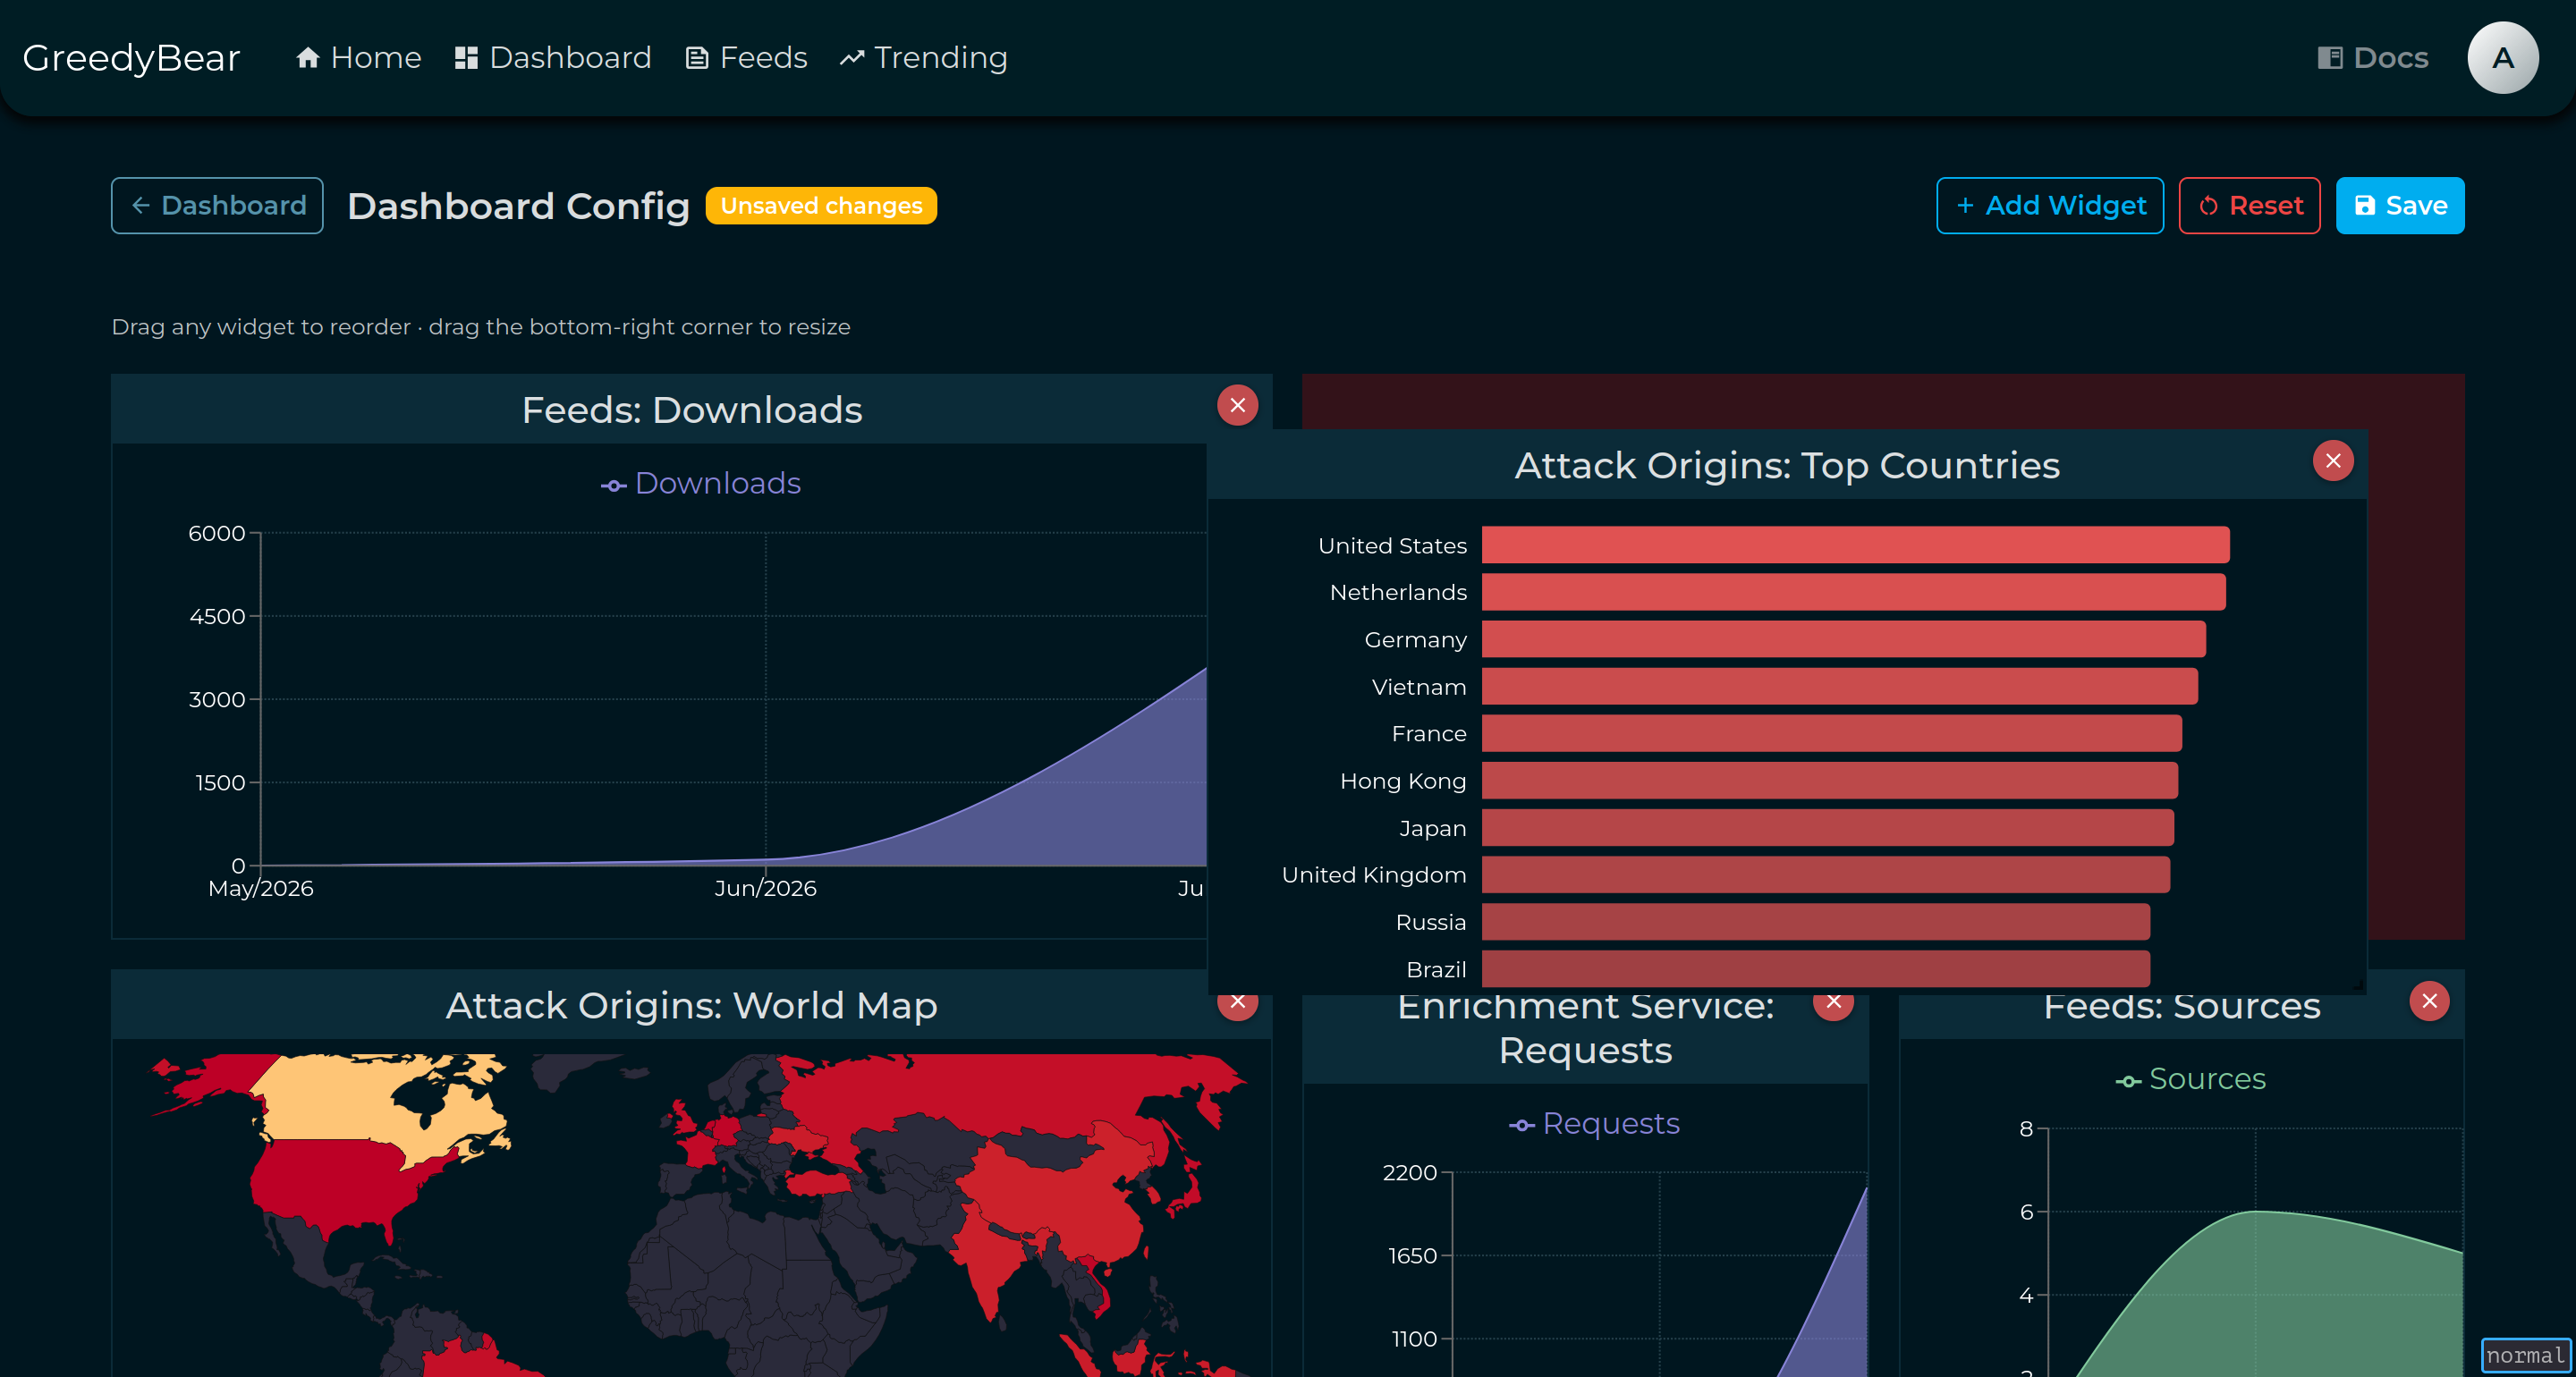The height and width of the screenshot is (1377, 2576).
Task: Click the Jun/2026 axis label
Action: click(765, 889)
